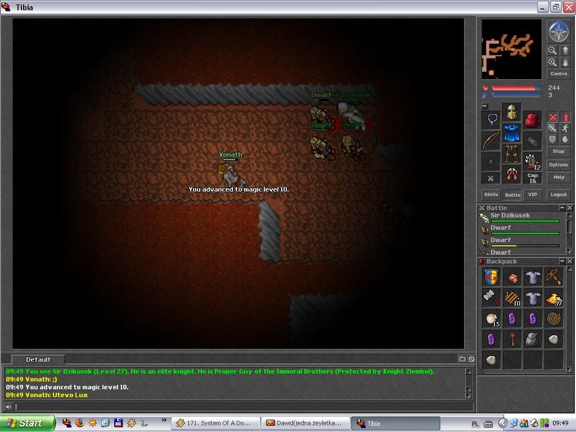Enable balanced fighting mode
Screen dimensions: 576x432
(x=552, y=128)
